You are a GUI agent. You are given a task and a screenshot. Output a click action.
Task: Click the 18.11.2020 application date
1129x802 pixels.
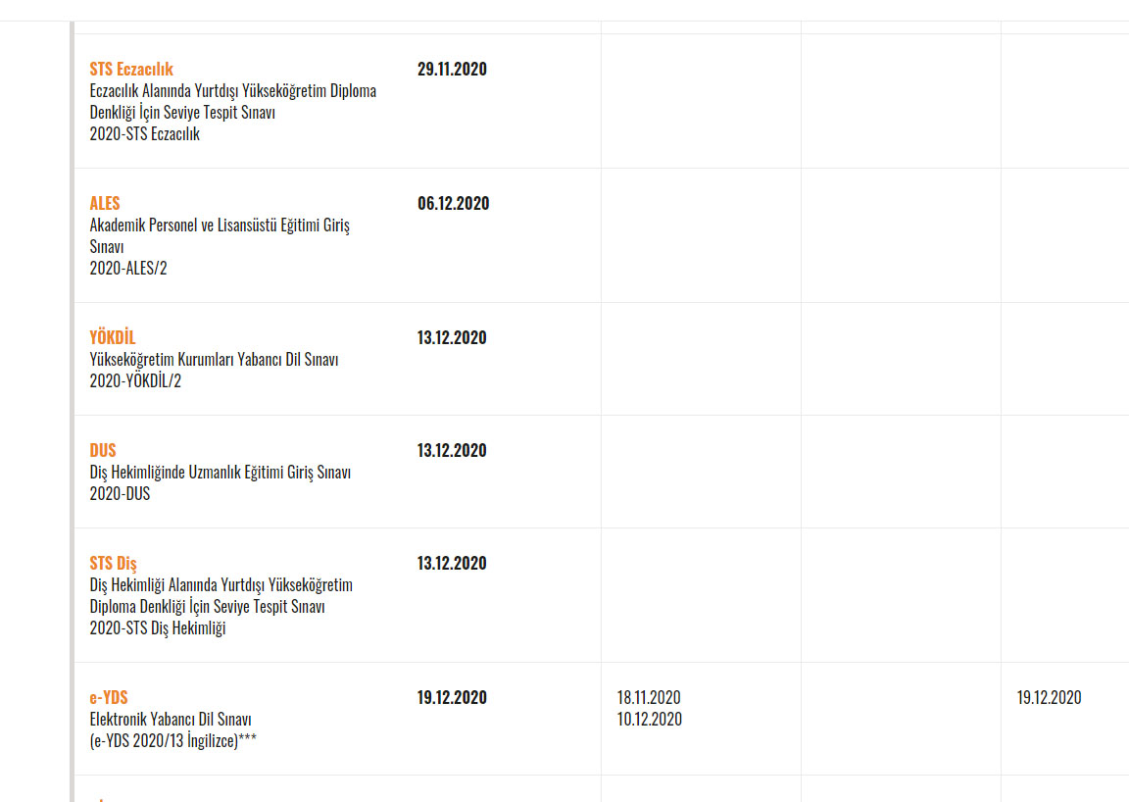click(x=648, y=697)
